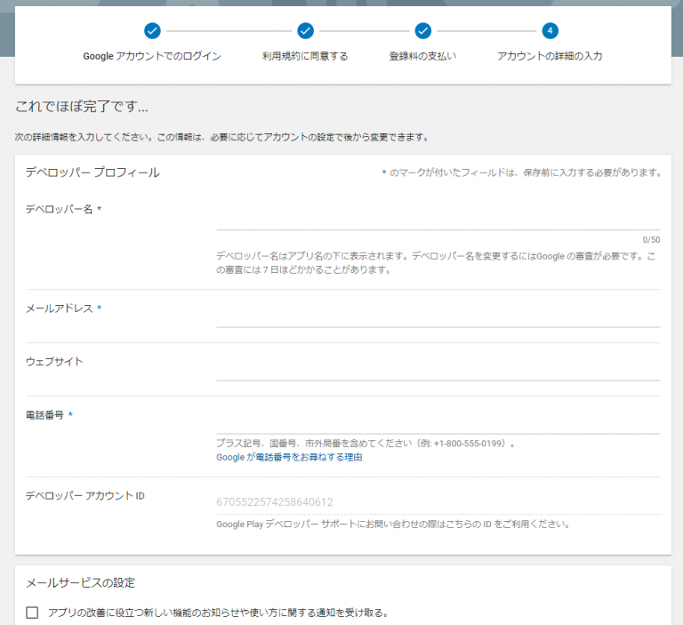Select the アカウントの詳細の入力 step label

tap(550, 56)
